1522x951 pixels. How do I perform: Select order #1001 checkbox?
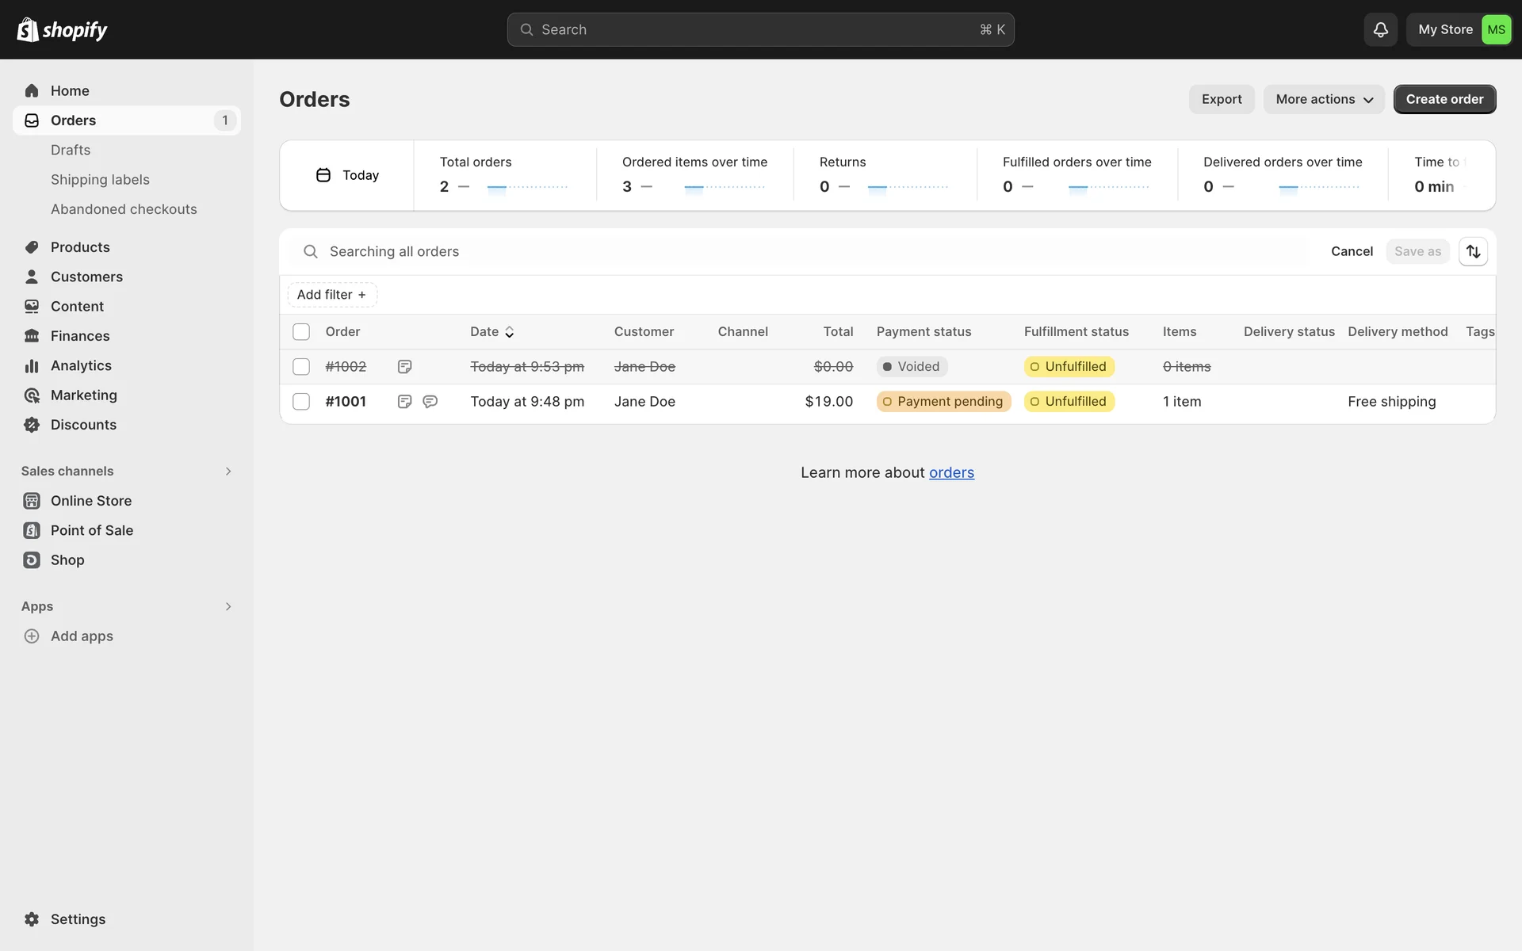tap(301, 402)
